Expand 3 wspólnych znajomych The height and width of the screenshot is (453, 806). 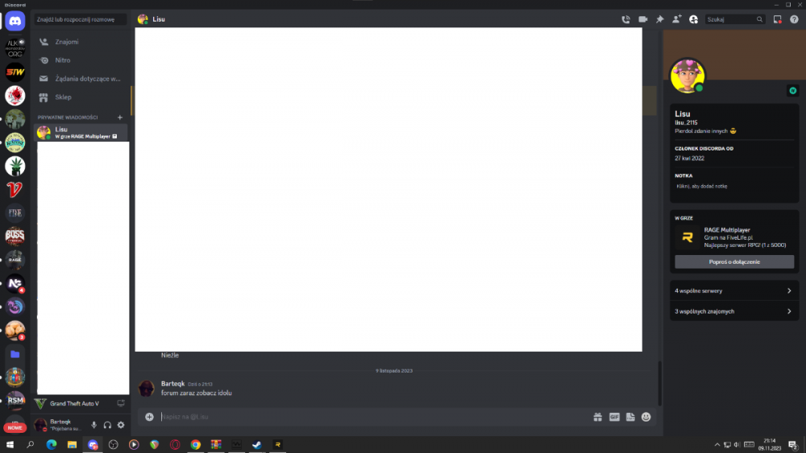point(734,311)
